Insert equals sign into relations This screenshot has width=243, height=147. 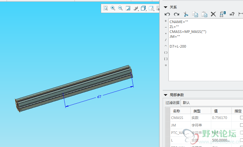pos(166,65)
